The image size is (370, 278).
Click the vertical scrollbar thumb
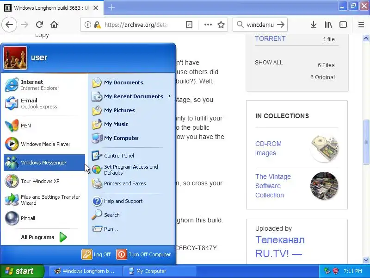pos(366,142)
